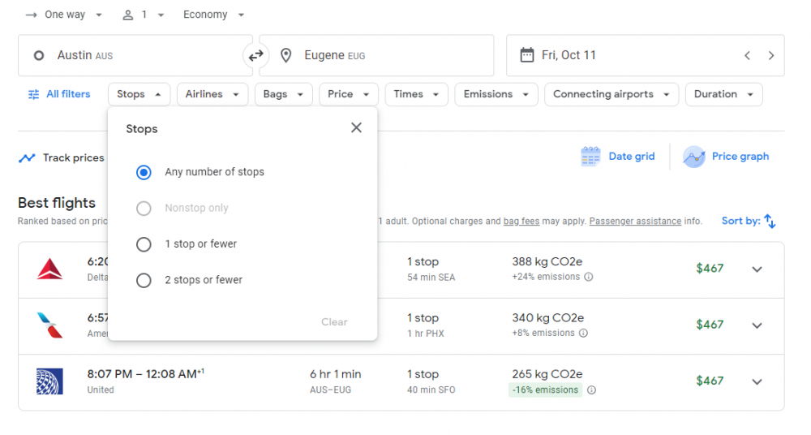The width and height of the screenshot is (811, 435).
Task: Click the bag fees link
Action: 519,222
